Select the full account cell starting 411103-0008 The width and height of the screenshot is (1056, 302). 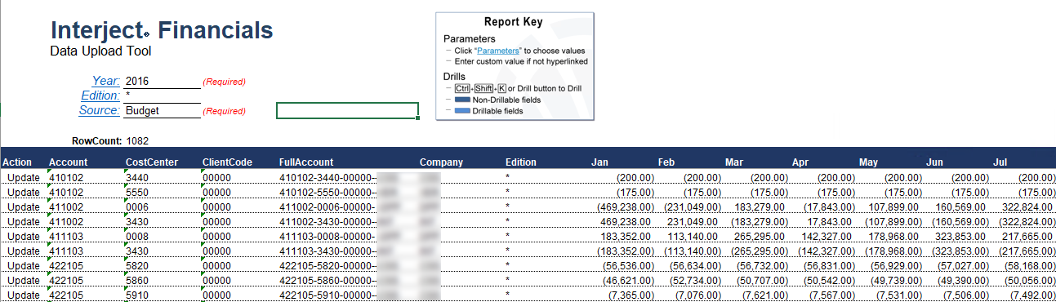(347, 236)
